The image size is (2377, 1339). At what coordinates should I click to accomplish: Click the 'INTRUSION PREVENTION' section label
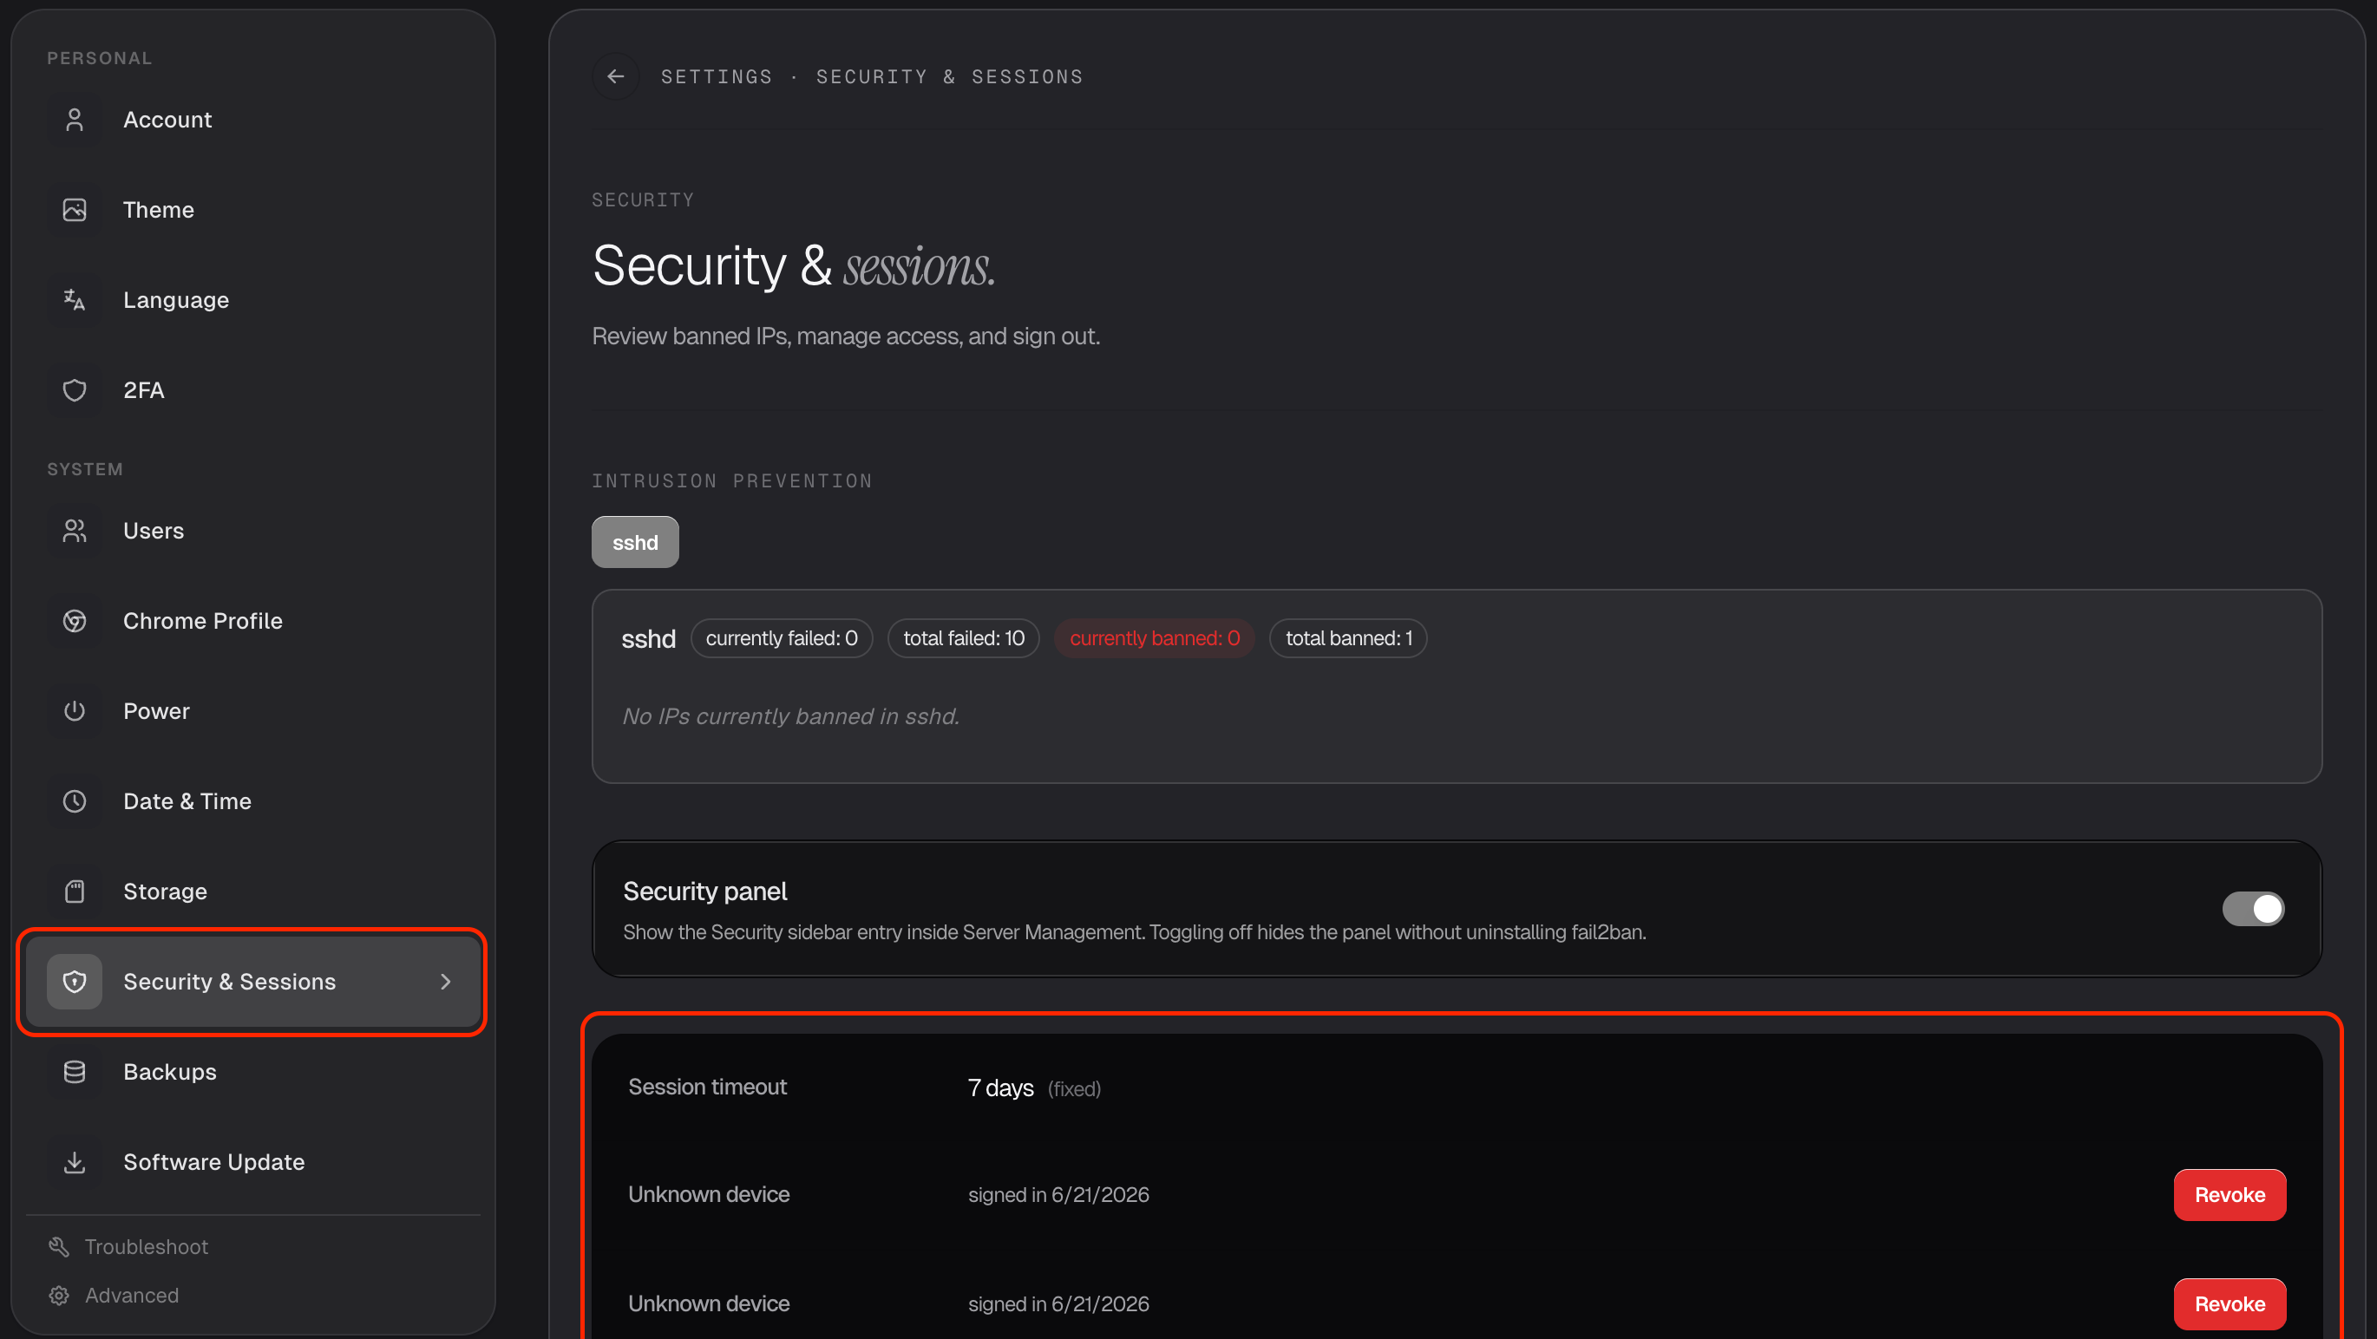[731, 480]
